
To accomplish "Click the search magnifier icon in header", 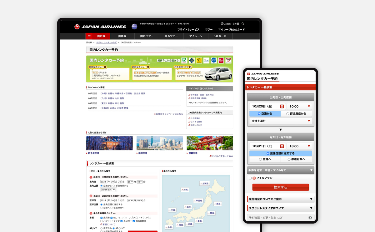I will click(x=243, y=24).
